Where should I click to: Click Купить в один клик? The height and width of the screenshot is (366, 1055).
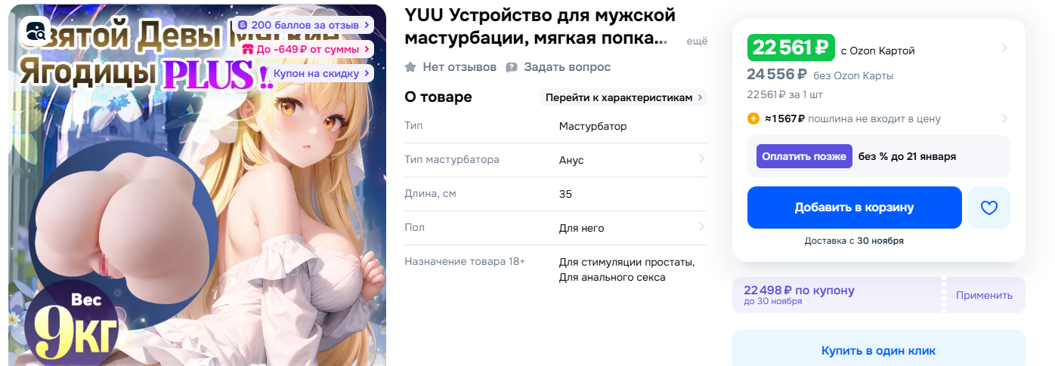879,350
